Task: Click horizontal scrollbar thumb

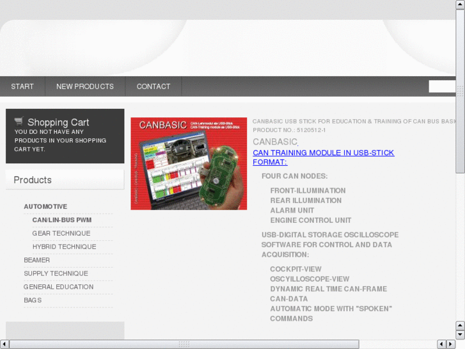Action: point(184,345)
